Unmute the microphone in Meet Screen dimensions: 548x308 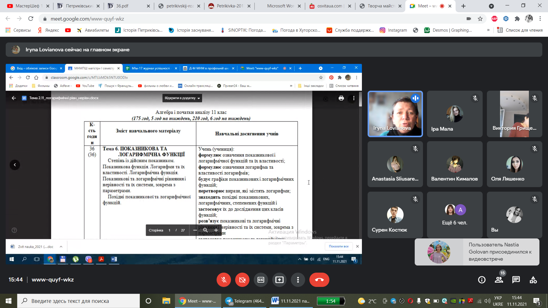(224, 280)
